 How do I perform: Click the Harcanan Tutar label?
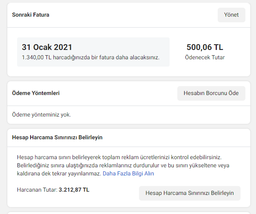pyautogui.click(x=37, y=190)
